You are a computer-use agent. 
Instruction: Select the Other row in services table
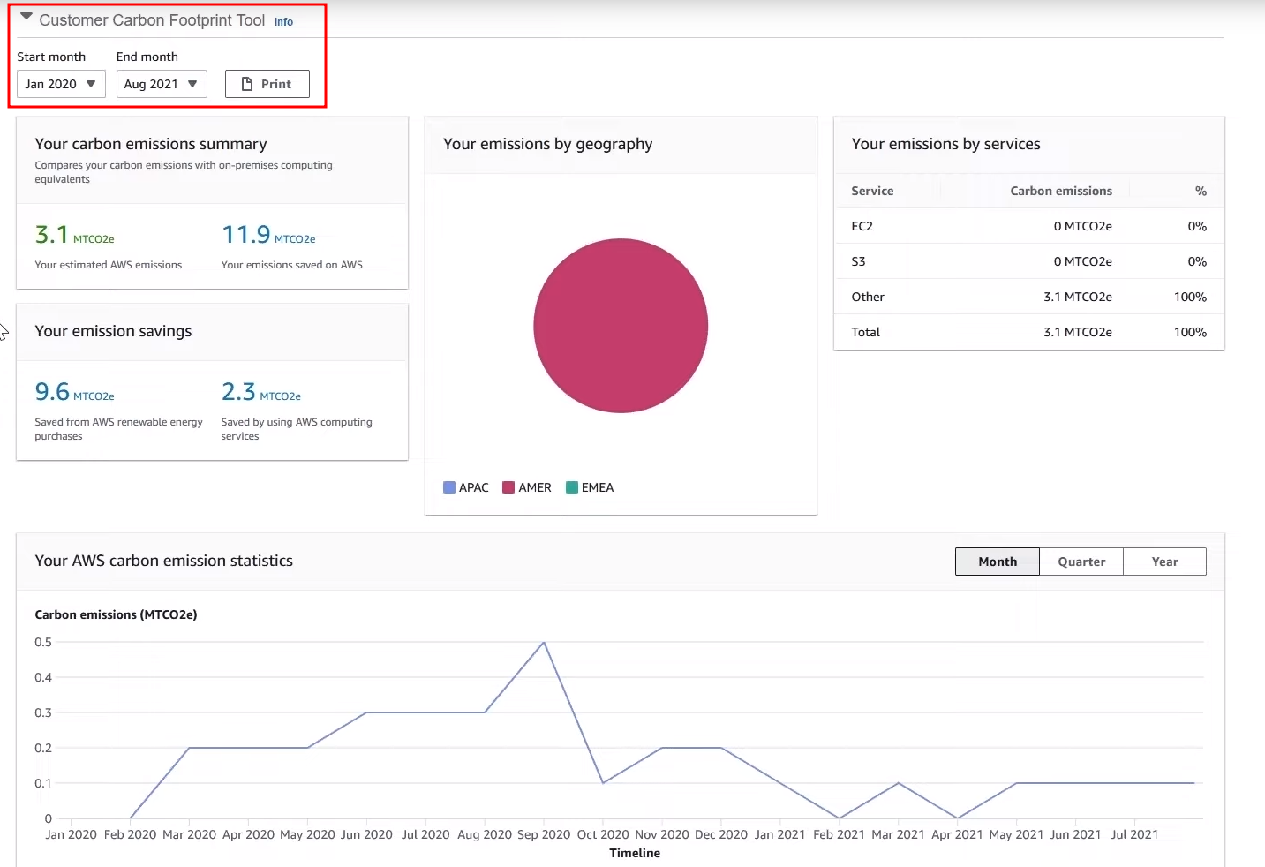(x=1028, y=297)
